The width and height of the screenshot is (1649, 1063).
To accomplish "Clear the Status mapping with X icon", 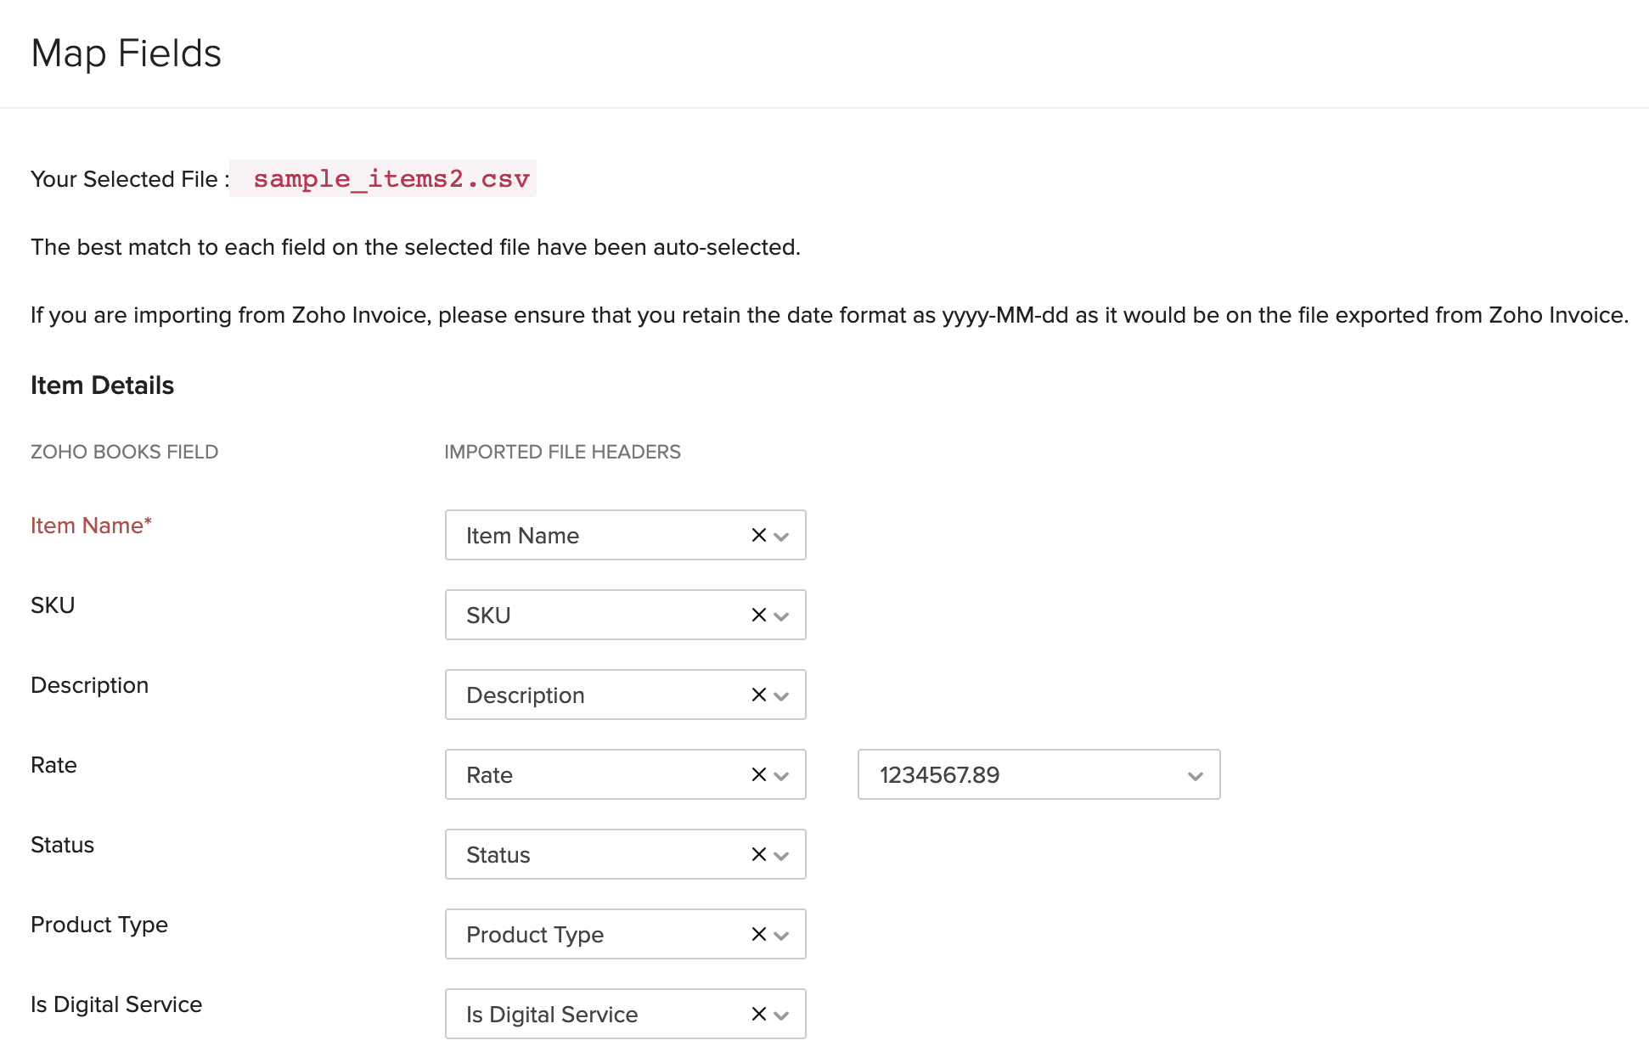I will point(759,854).
